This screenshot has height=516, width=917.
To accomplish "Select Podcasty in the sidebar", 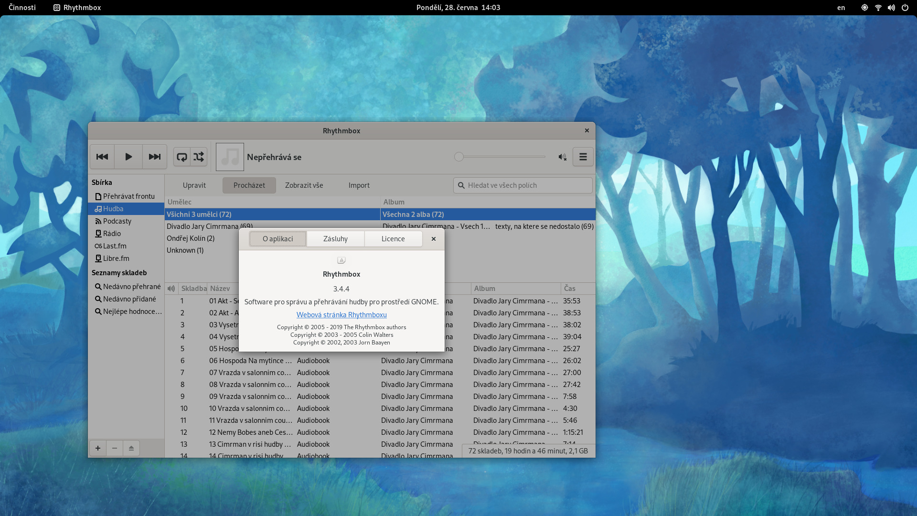I will 117,221.
